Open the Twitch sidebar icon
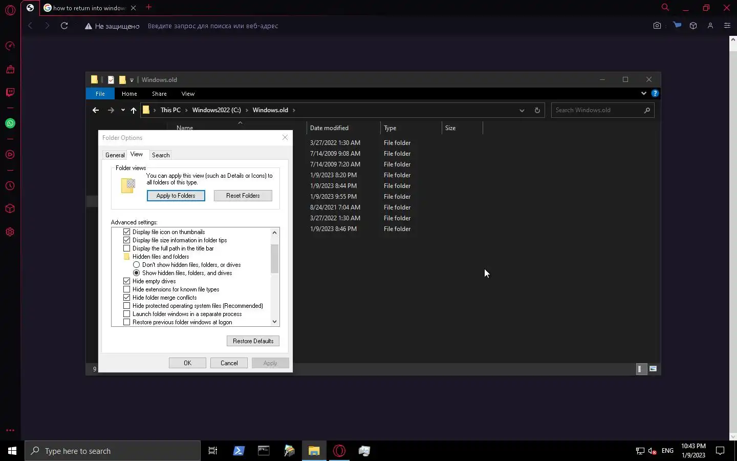 pos(10,92)
